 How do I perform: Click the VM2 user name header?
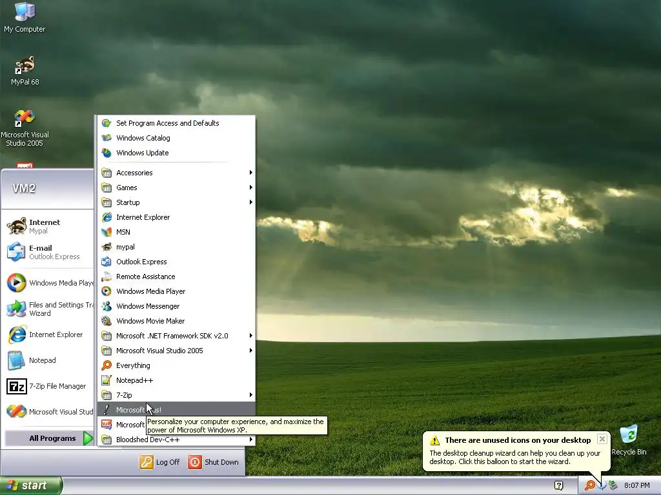[x=24, y=188]
